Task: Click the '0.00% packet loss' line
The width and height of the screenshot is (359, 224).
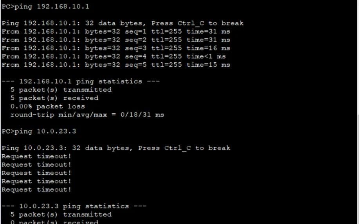Action: point(48,106)
